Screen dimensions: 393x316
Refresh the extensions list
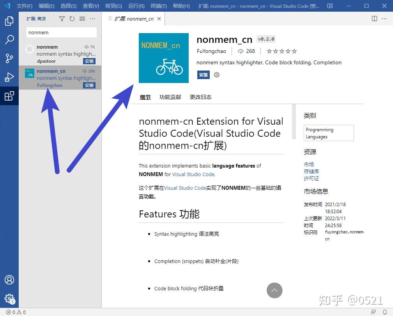72,18
